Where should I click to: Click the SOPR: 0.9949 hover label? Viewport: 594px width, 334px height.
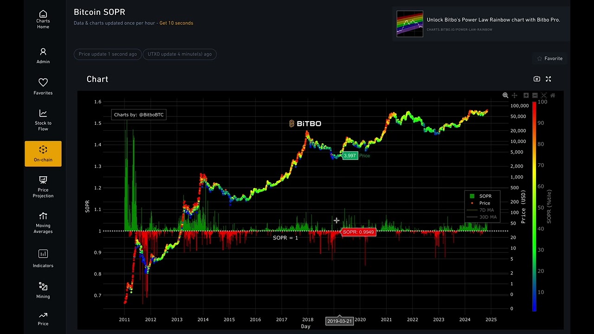coord(358,232)
